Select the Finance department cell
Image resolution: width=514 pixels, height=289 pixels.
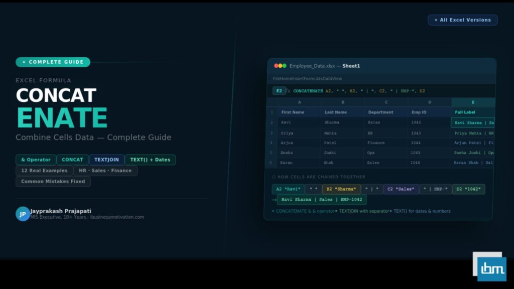coord(386,143)
